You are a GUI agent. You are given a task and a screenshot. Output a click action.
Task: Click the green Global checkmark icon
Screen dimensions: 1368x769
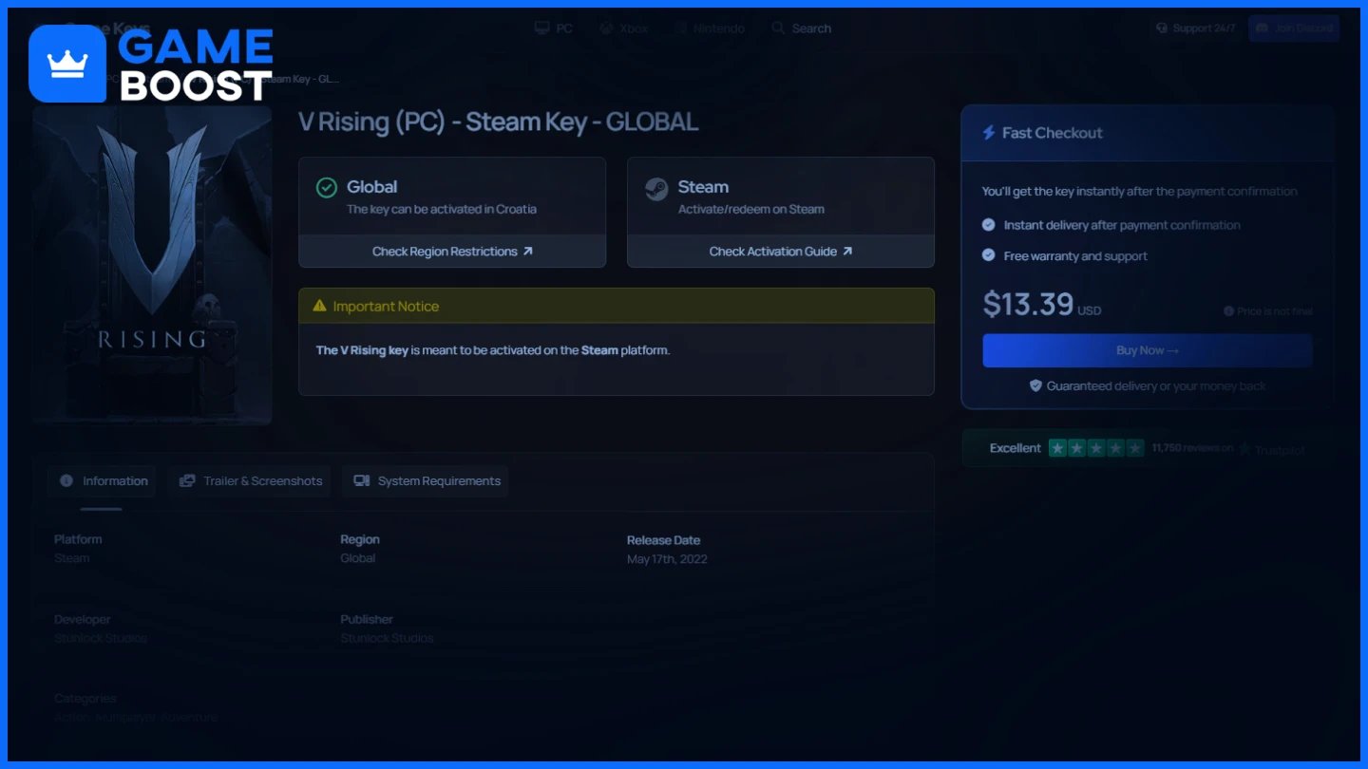click(327, 187)
